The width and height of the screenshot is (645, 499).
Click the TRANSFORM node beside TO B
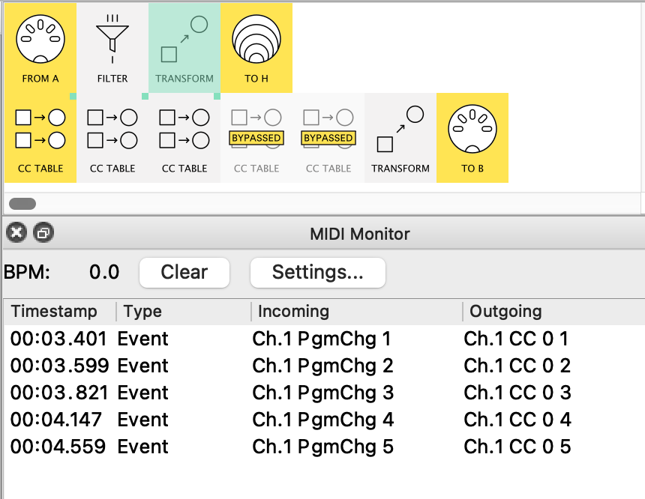[400, 137]
